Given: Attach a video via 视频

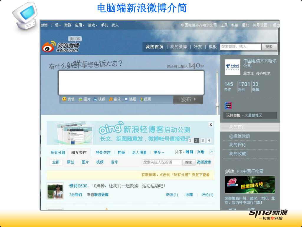Looking at the screenshot, I should click(99, 99).
